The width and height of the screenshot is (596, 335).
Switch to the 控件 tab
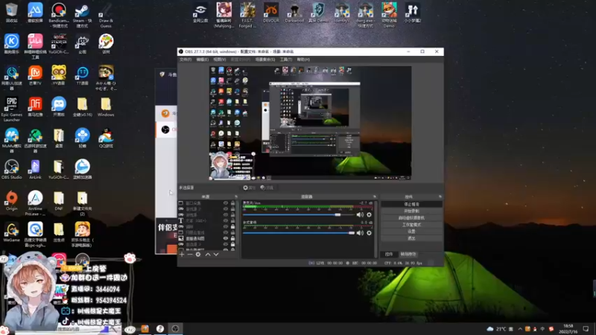(388, 254)
